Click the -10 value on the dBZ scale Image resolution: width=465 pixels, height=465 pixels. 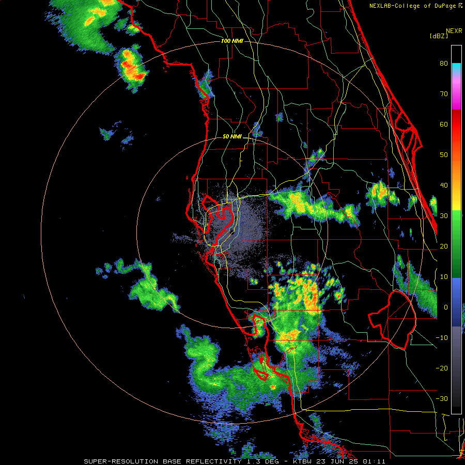(442, 337)
